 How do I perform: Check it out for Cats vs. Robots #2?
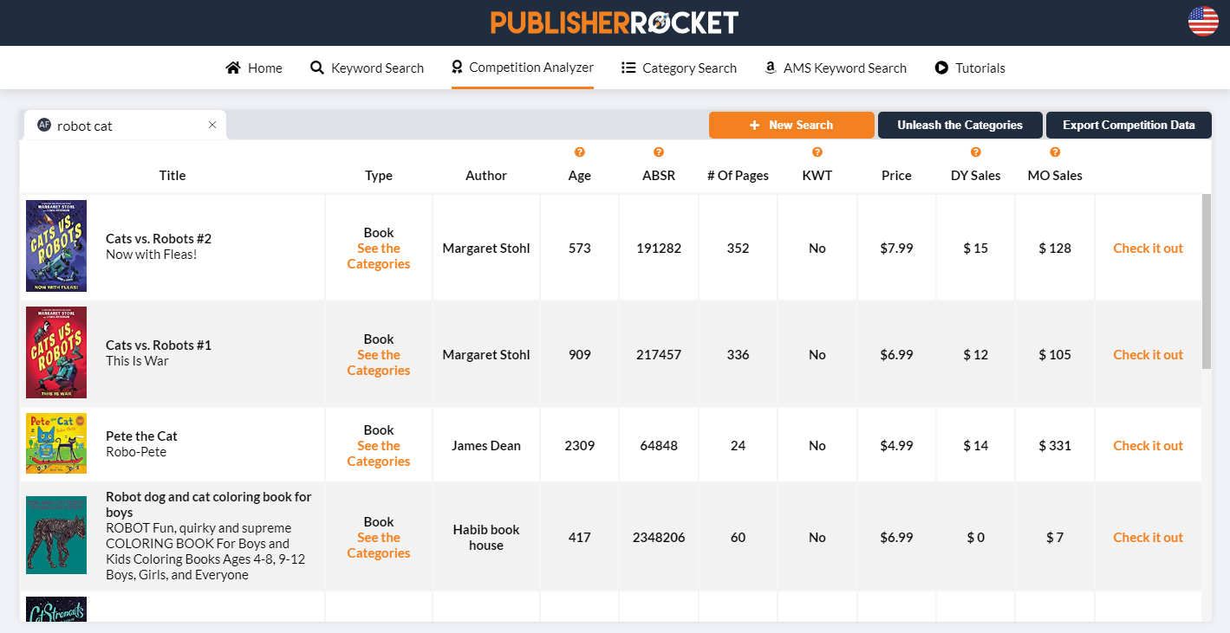click(1148, 248)
